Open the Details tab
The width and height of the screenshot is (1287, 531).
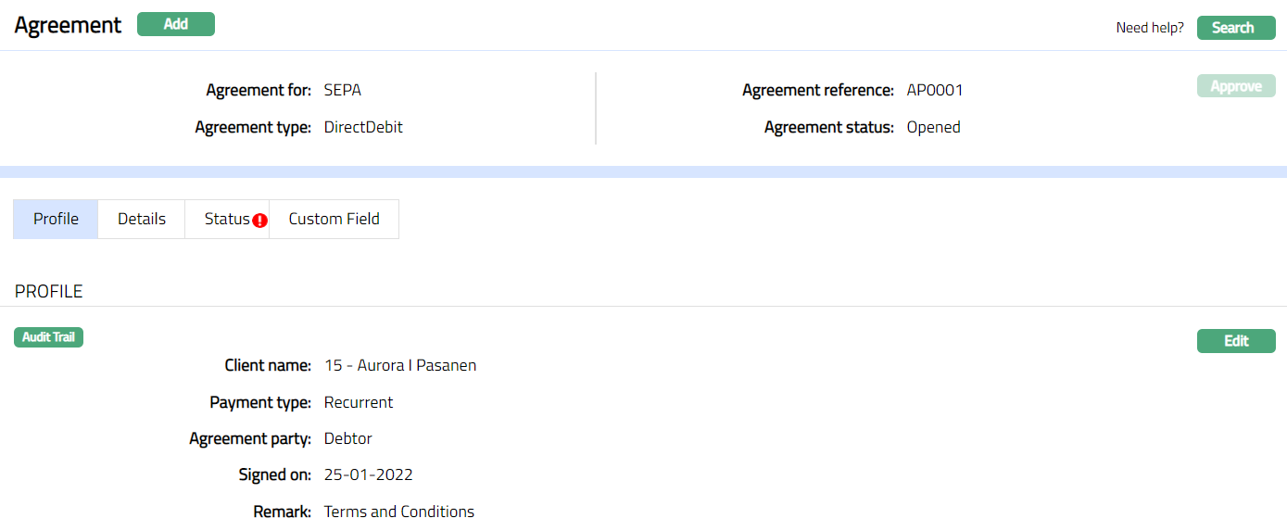click(x=142, y=220)
